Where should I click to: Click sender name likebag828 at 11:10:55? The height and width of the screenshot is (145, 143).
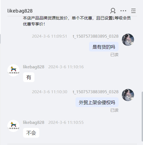pos(34,123)
